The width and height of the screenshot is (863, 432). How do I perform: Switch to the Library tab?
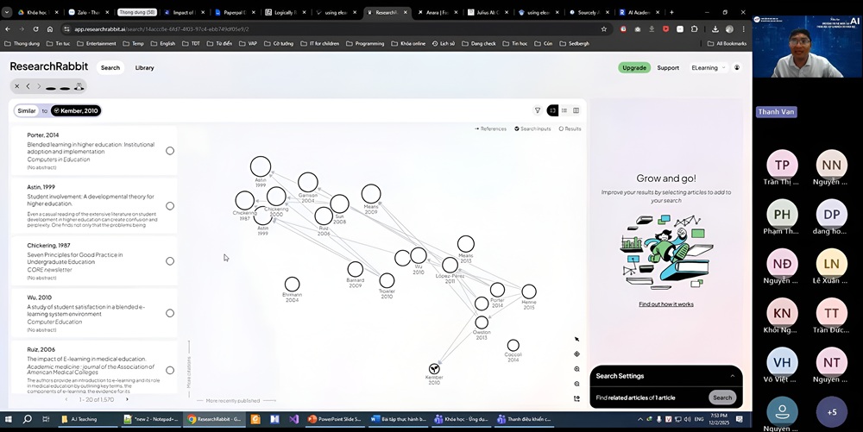144,67
